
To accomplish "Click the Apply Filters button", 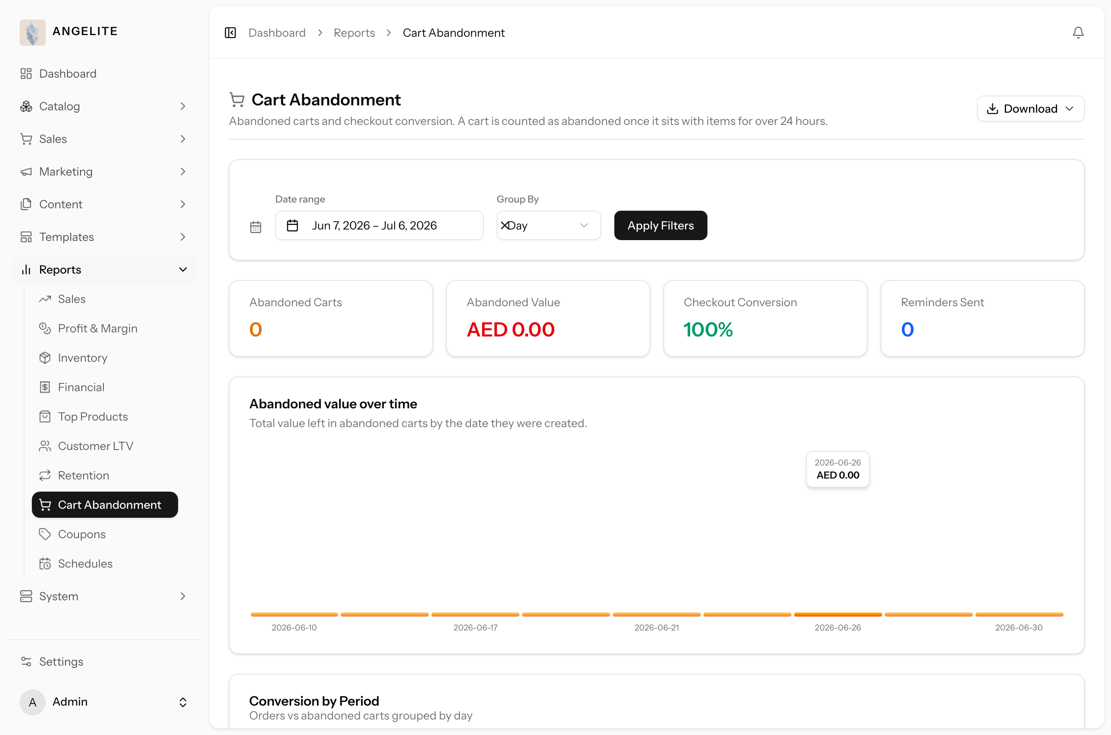I will [x=660, y=225].
